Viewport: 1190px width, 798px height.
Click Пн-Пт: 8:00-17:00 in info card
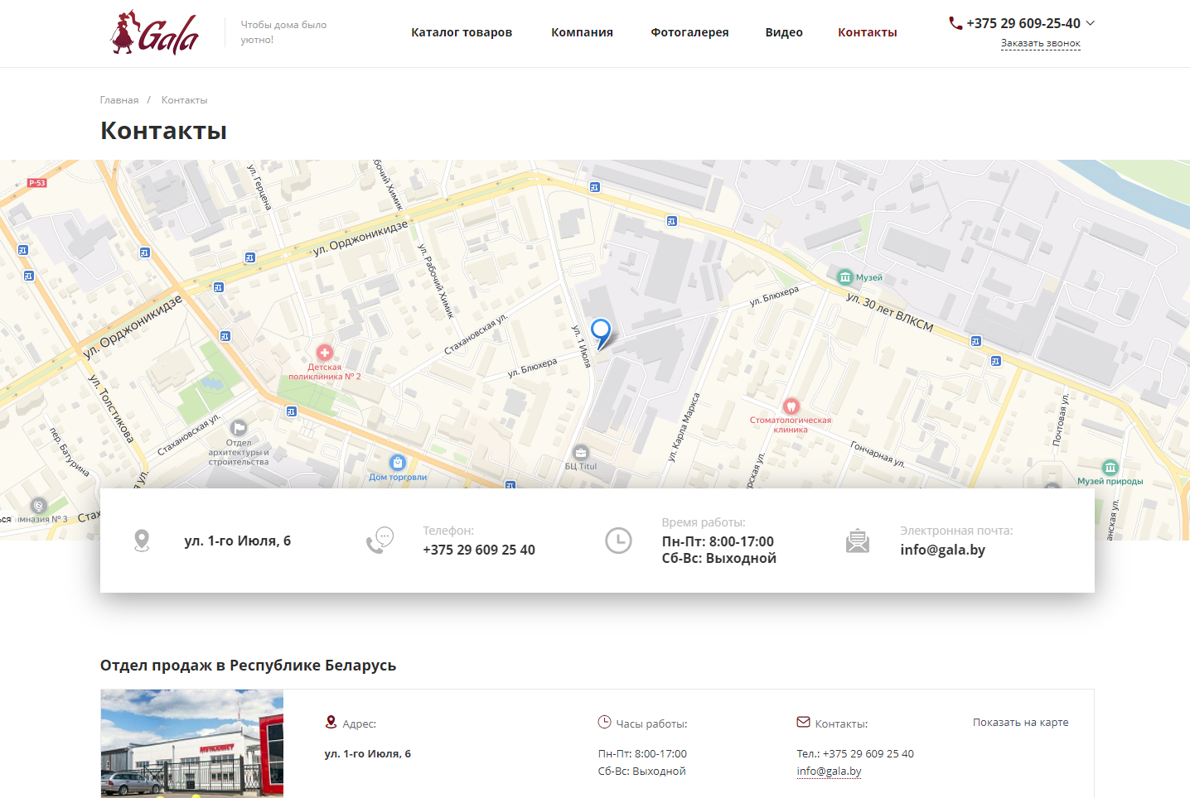pyautogui.click(x=718, y=541)
